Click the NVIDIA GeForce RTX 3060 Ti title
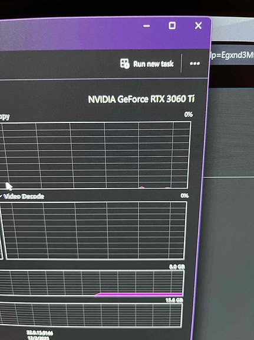 141,99
